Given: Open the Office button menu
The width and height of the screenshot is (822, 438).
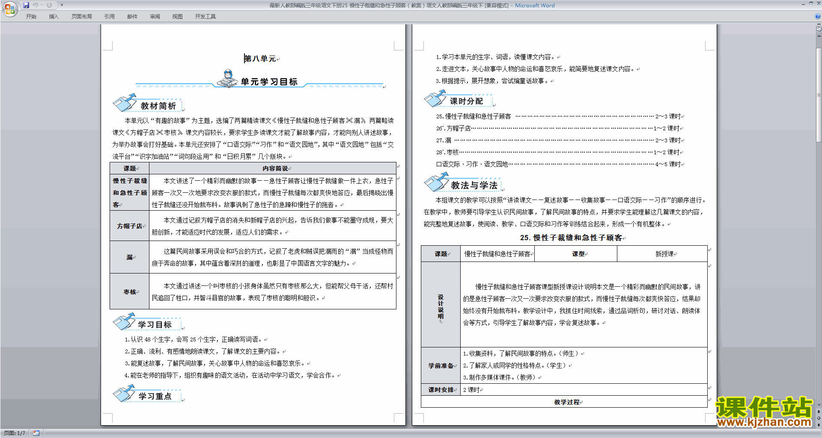Looking at the screenshot, I should (9, 9).
